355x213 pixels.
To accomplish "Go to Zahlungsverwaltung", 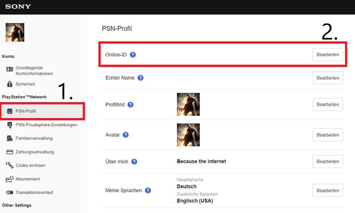I will (x=34, y=152).
